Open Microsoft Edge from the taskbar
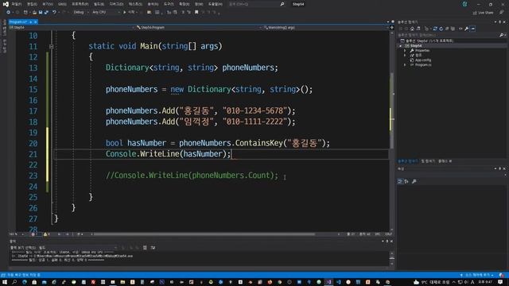The image size is (509, 286). 25,282
